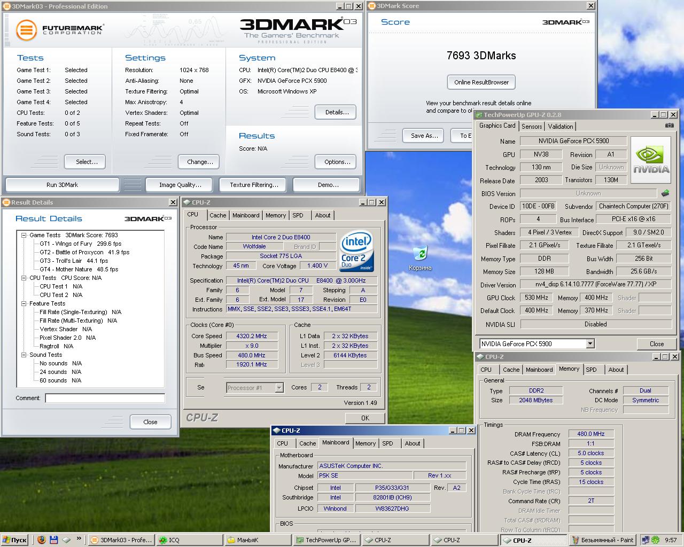This screenshot has height=547, width=684.
Task: Click the NVIDIA logo in GPU-Z
Action: coord(651,159)
